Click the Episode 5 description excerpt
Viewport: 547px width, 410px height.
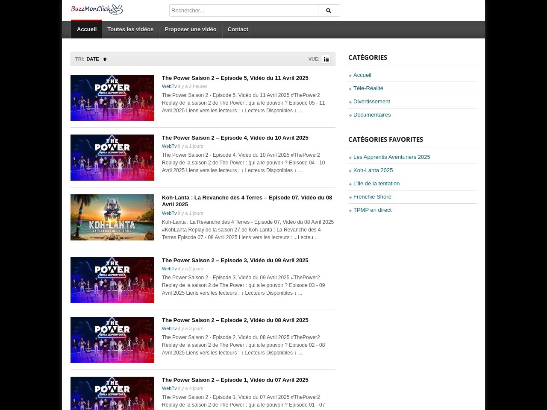tap(244, 103)
